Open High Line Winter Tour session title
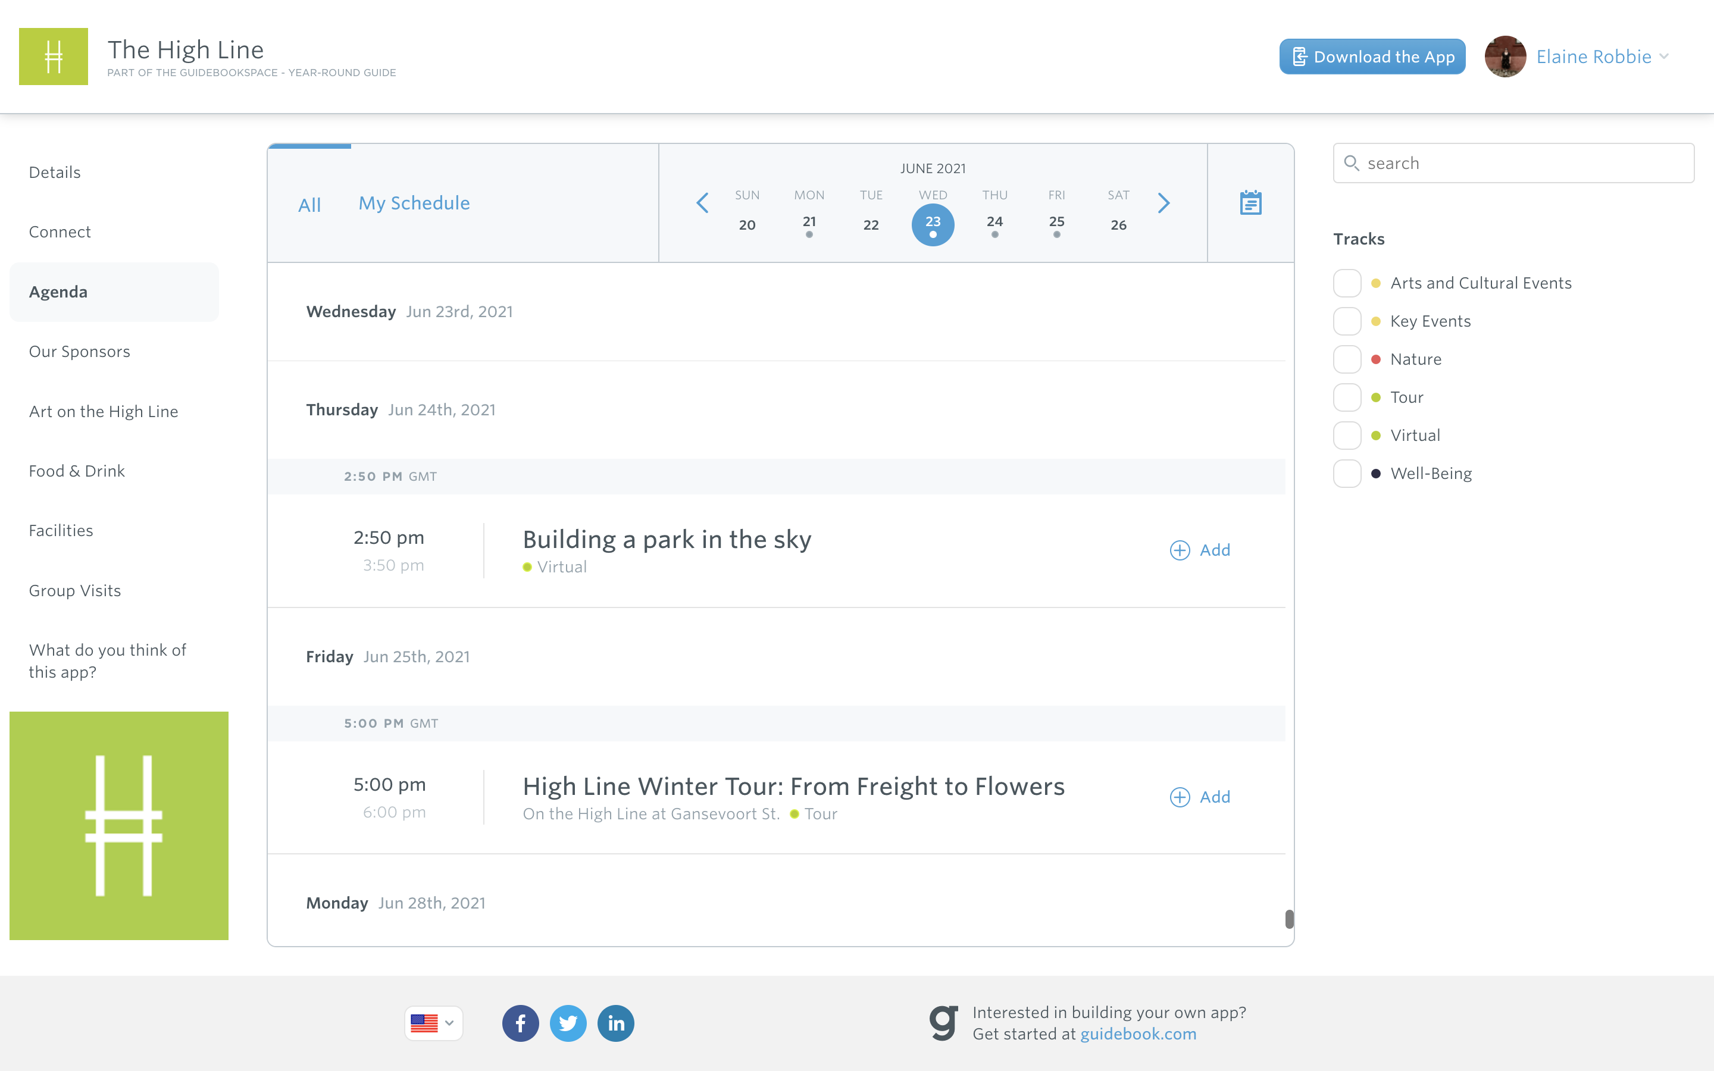Viewport: 1714px width, 1071px height. click(793, 786)
